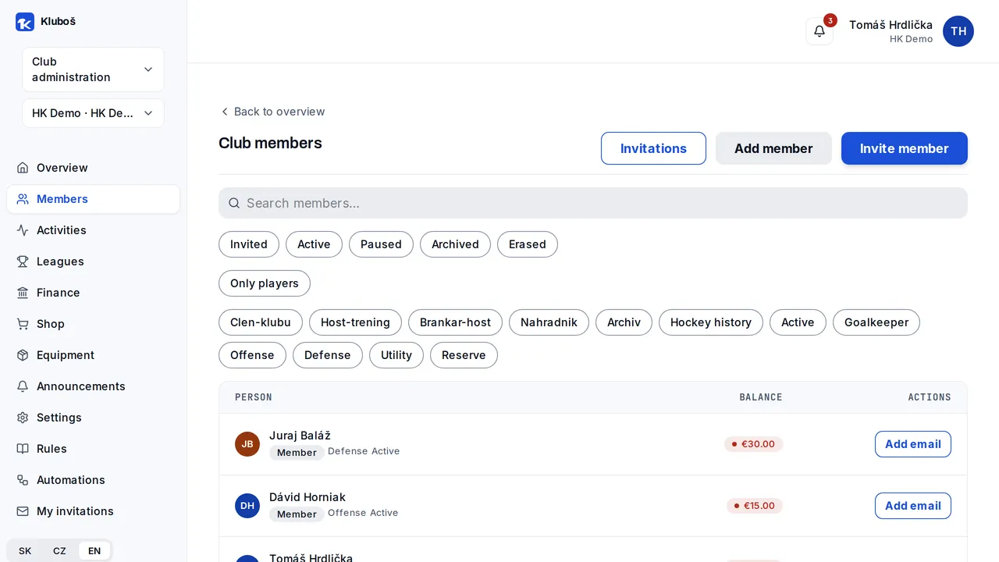This screenshot has width=999, height=562.
Task: Click the TH user avatar
Action: [x=958, y=31]
